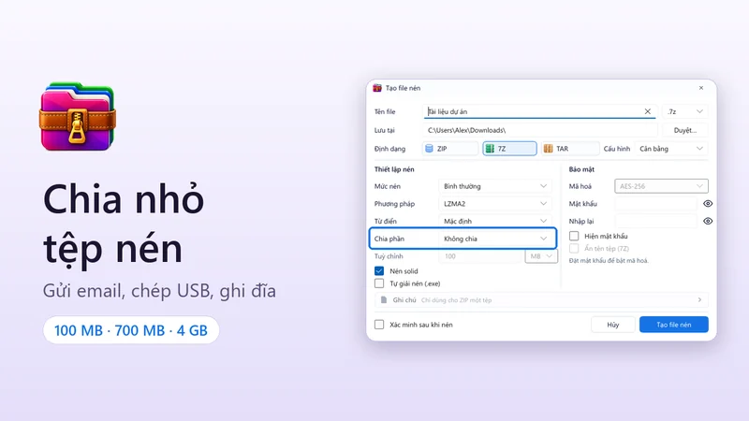Open the Chia phần dropdown
Screen dimensions: 749x421
click(x=495, y=239)
